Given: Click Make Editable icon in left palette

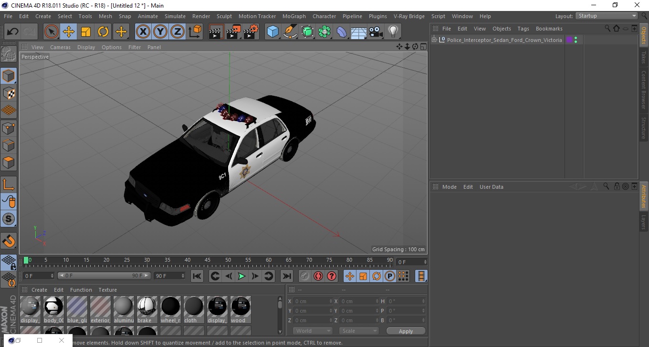Looking at the screenshot, I should pyautogui.click(x=9, y=54).
